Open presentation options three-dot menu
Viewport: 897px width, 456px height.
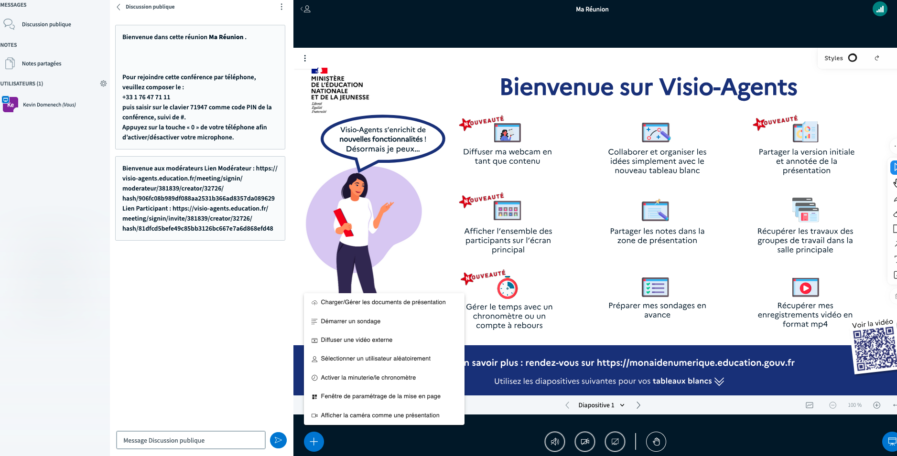pyautogui.click(x=305, y=58)
